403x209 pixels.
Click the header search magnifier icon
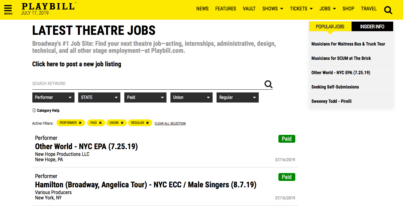coord(388,10)
